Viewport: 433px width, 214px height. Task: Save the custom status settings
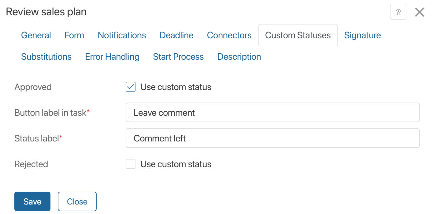32,201
